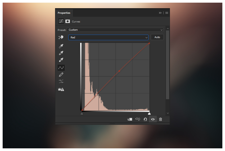
Task: Click the histogram warning recalculate icon
Action: tap(61, 89)
